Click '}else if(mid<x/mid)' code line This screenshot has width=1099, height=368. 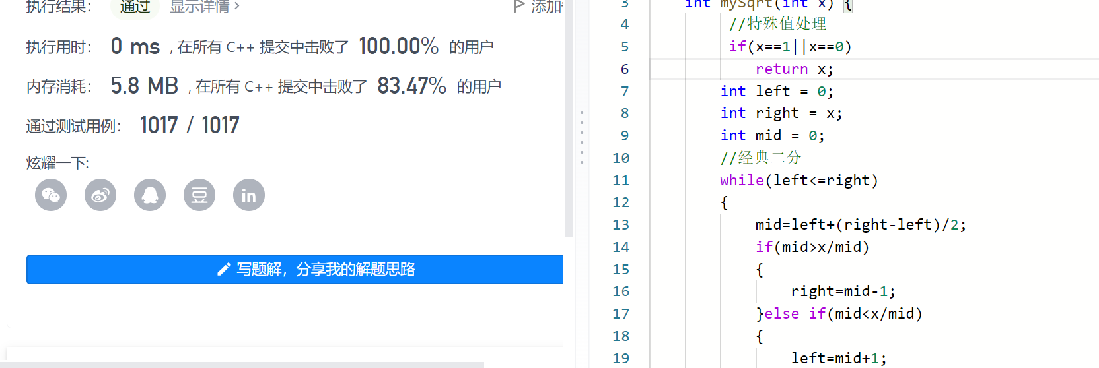[839, 314]
